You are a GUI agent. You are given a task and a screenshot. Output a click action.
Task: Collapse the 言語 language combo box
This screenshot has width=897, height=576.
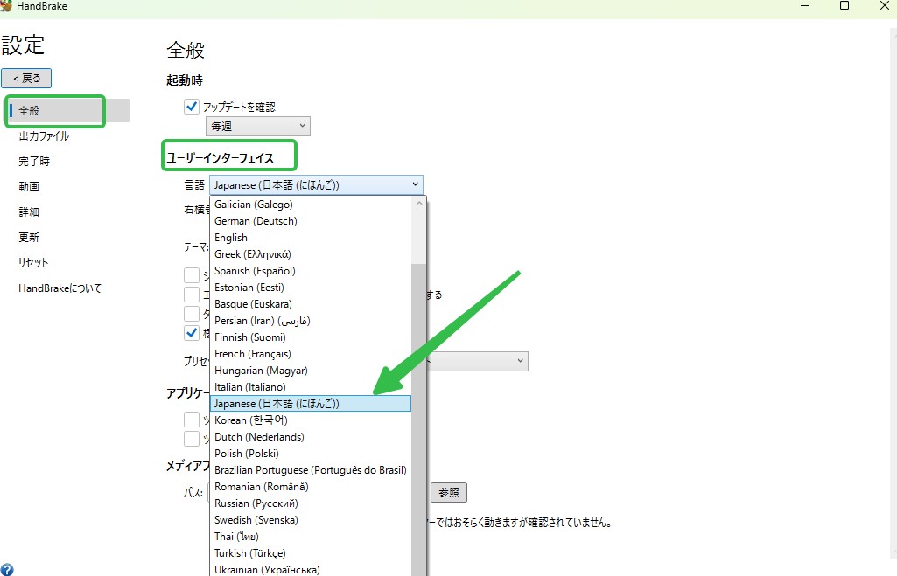(316, 185)
